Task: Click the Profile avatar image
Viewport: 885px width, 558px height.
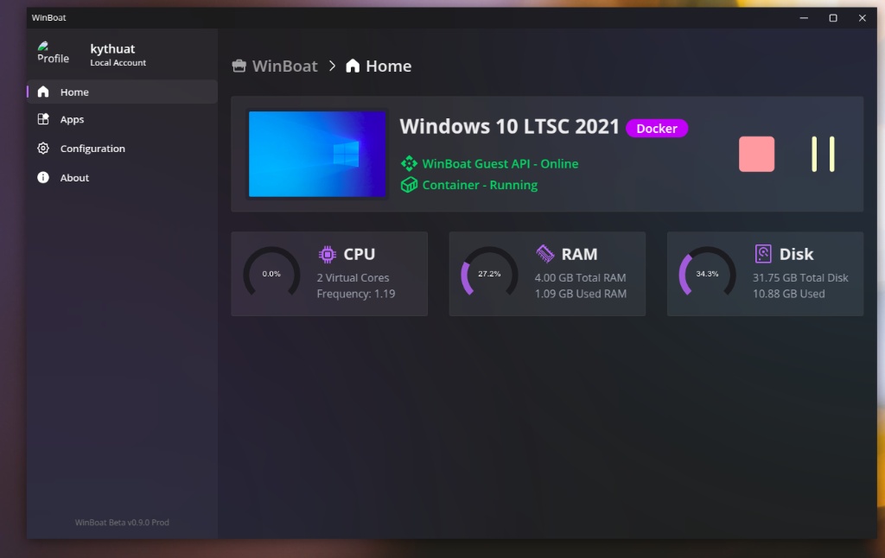Action: [53, 53]
